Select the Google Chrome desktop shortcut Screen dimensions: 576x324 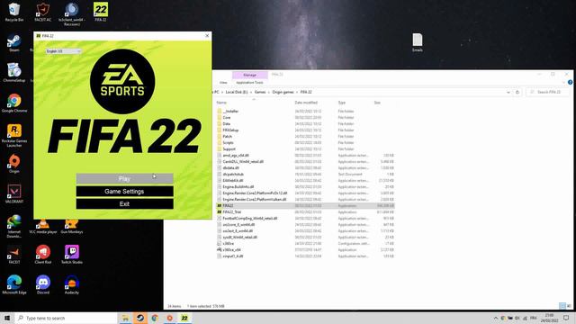(x=14, y=103)
